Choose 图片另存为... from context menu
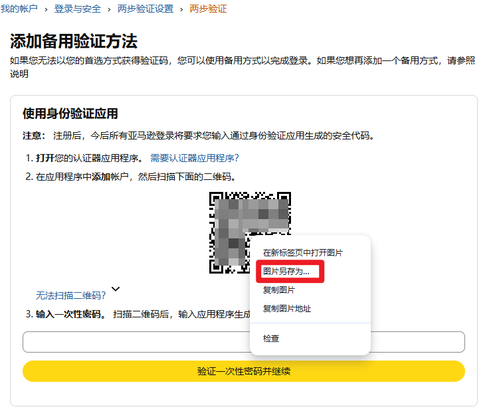This screenshot has width=487, height=417. point(286,272)
